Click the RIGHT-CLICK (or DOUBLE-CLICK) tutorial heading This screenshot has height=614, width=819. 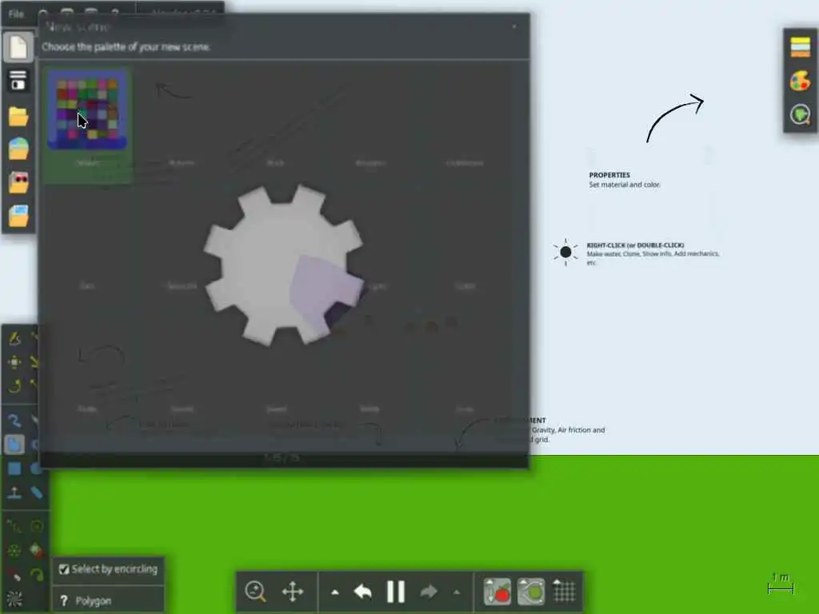pos(635,245)
